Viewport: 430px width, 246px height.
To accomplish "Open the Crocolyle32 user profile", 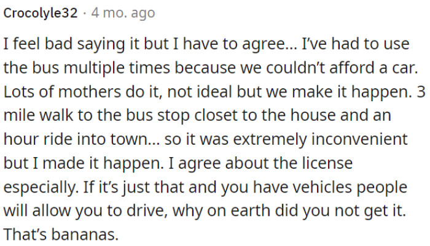I will pos(41,13).
